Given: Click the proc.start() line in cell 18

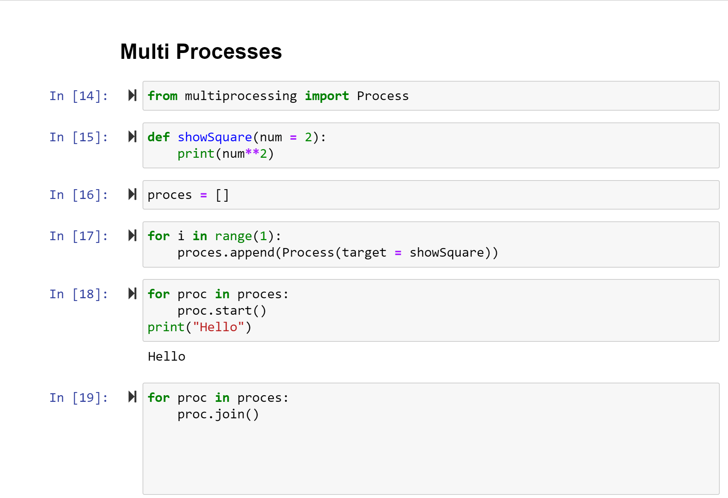Looking at the screenshot, I should pos(222,310).
